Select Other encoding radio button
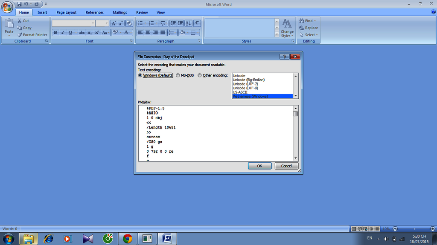 [200, 75]
